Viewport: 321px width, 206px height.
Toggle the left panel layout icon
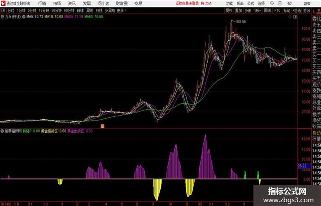[3, 10]
